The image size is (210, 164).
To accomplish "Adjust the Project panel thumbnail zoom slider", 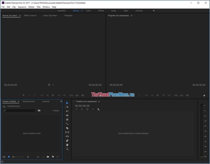I will point(18,157).
